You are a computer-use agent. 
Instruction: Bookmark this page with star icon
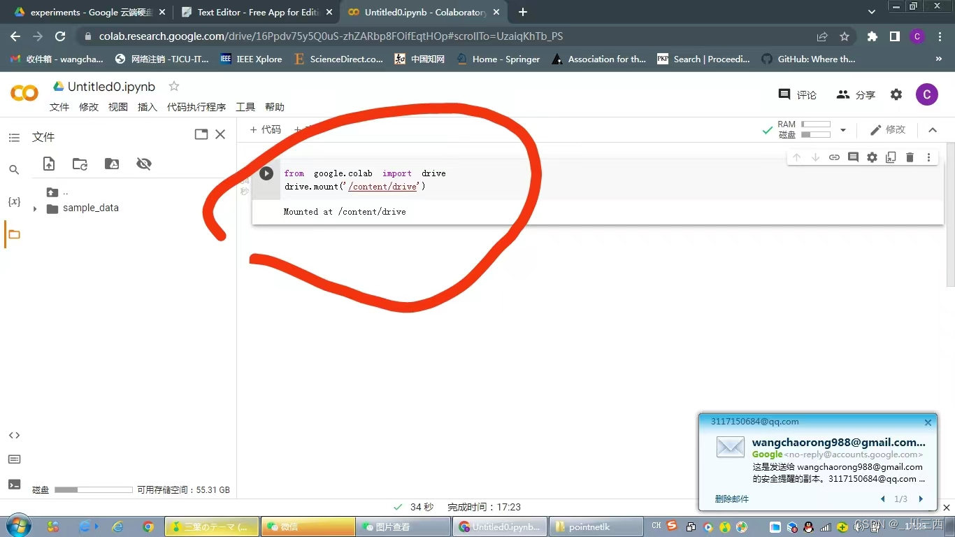pyautogui.click(x=845, y=36)
